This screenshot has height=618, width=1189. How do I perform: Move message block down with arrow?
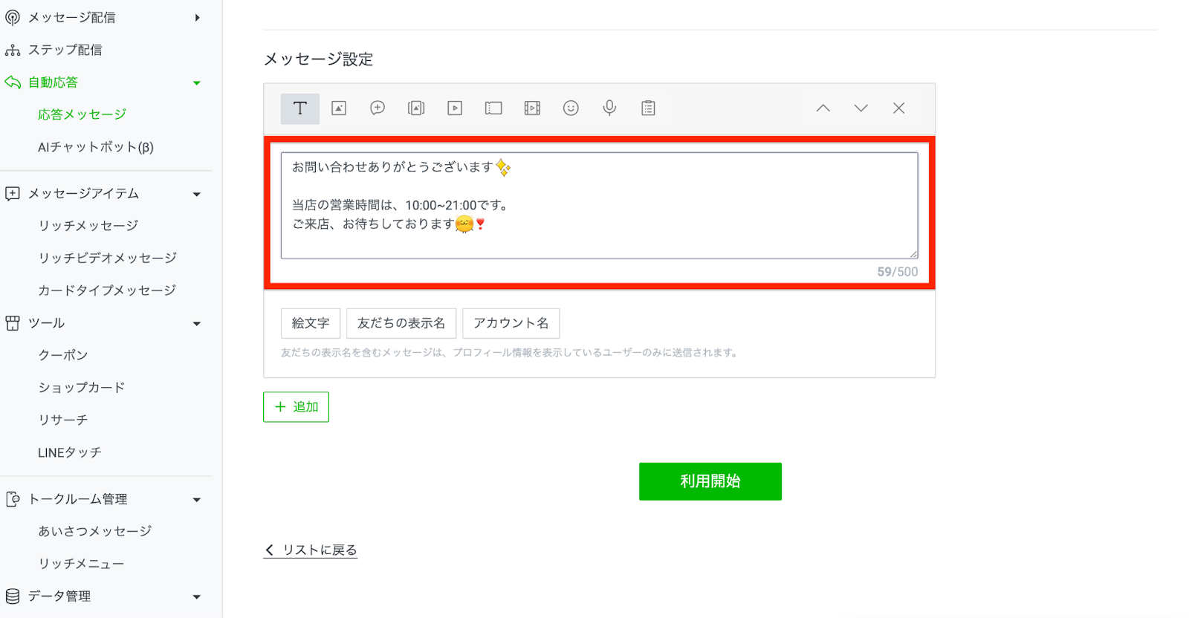click(x=861, y=108)
